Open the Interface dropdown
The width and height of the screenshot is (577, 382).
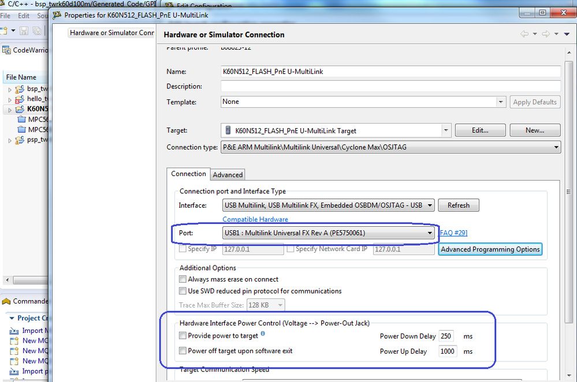(430, 205)
